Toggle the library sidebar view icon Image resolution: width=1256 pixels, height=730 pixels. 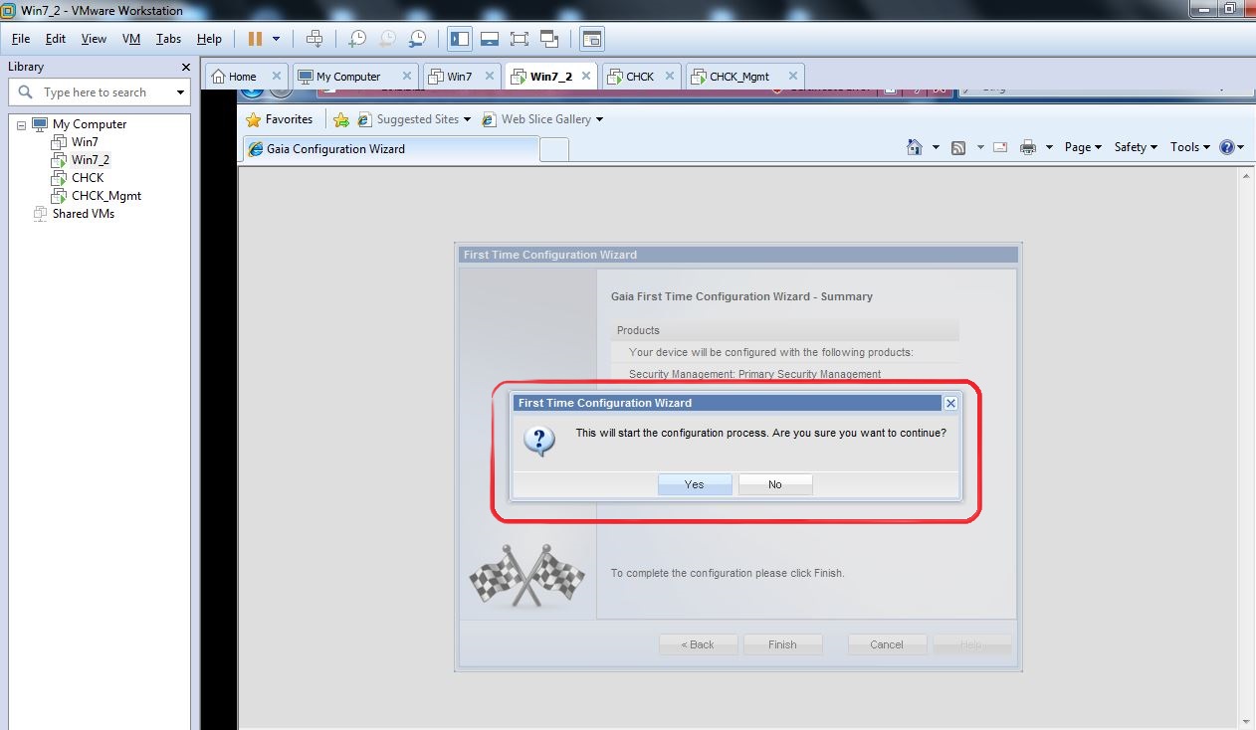click(x=460, y=39)
